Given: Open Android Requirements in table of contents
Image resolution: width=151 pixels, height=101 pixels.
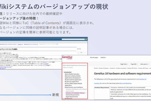Looking at the screenshot, I should point(72,95).
